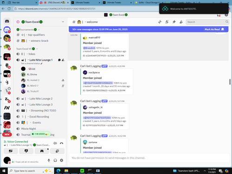Join the tokes voice channel
The height and width of the screenshot is (174, 232).
tap(40, 54)
